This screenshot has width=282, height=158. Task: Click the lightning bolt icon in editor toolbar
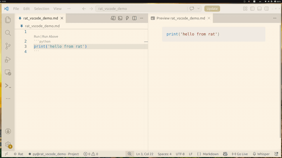(127, 18)
